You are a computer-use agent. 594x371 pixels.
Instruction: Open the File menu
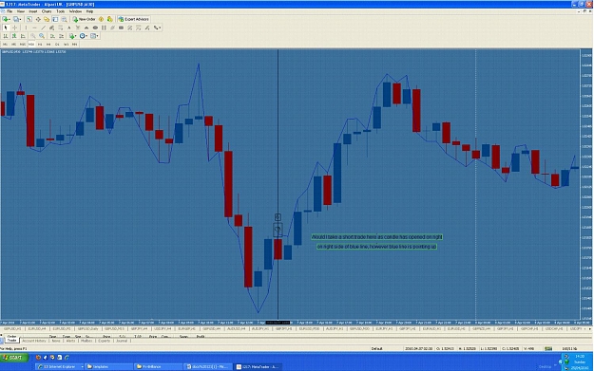(10, 11)
